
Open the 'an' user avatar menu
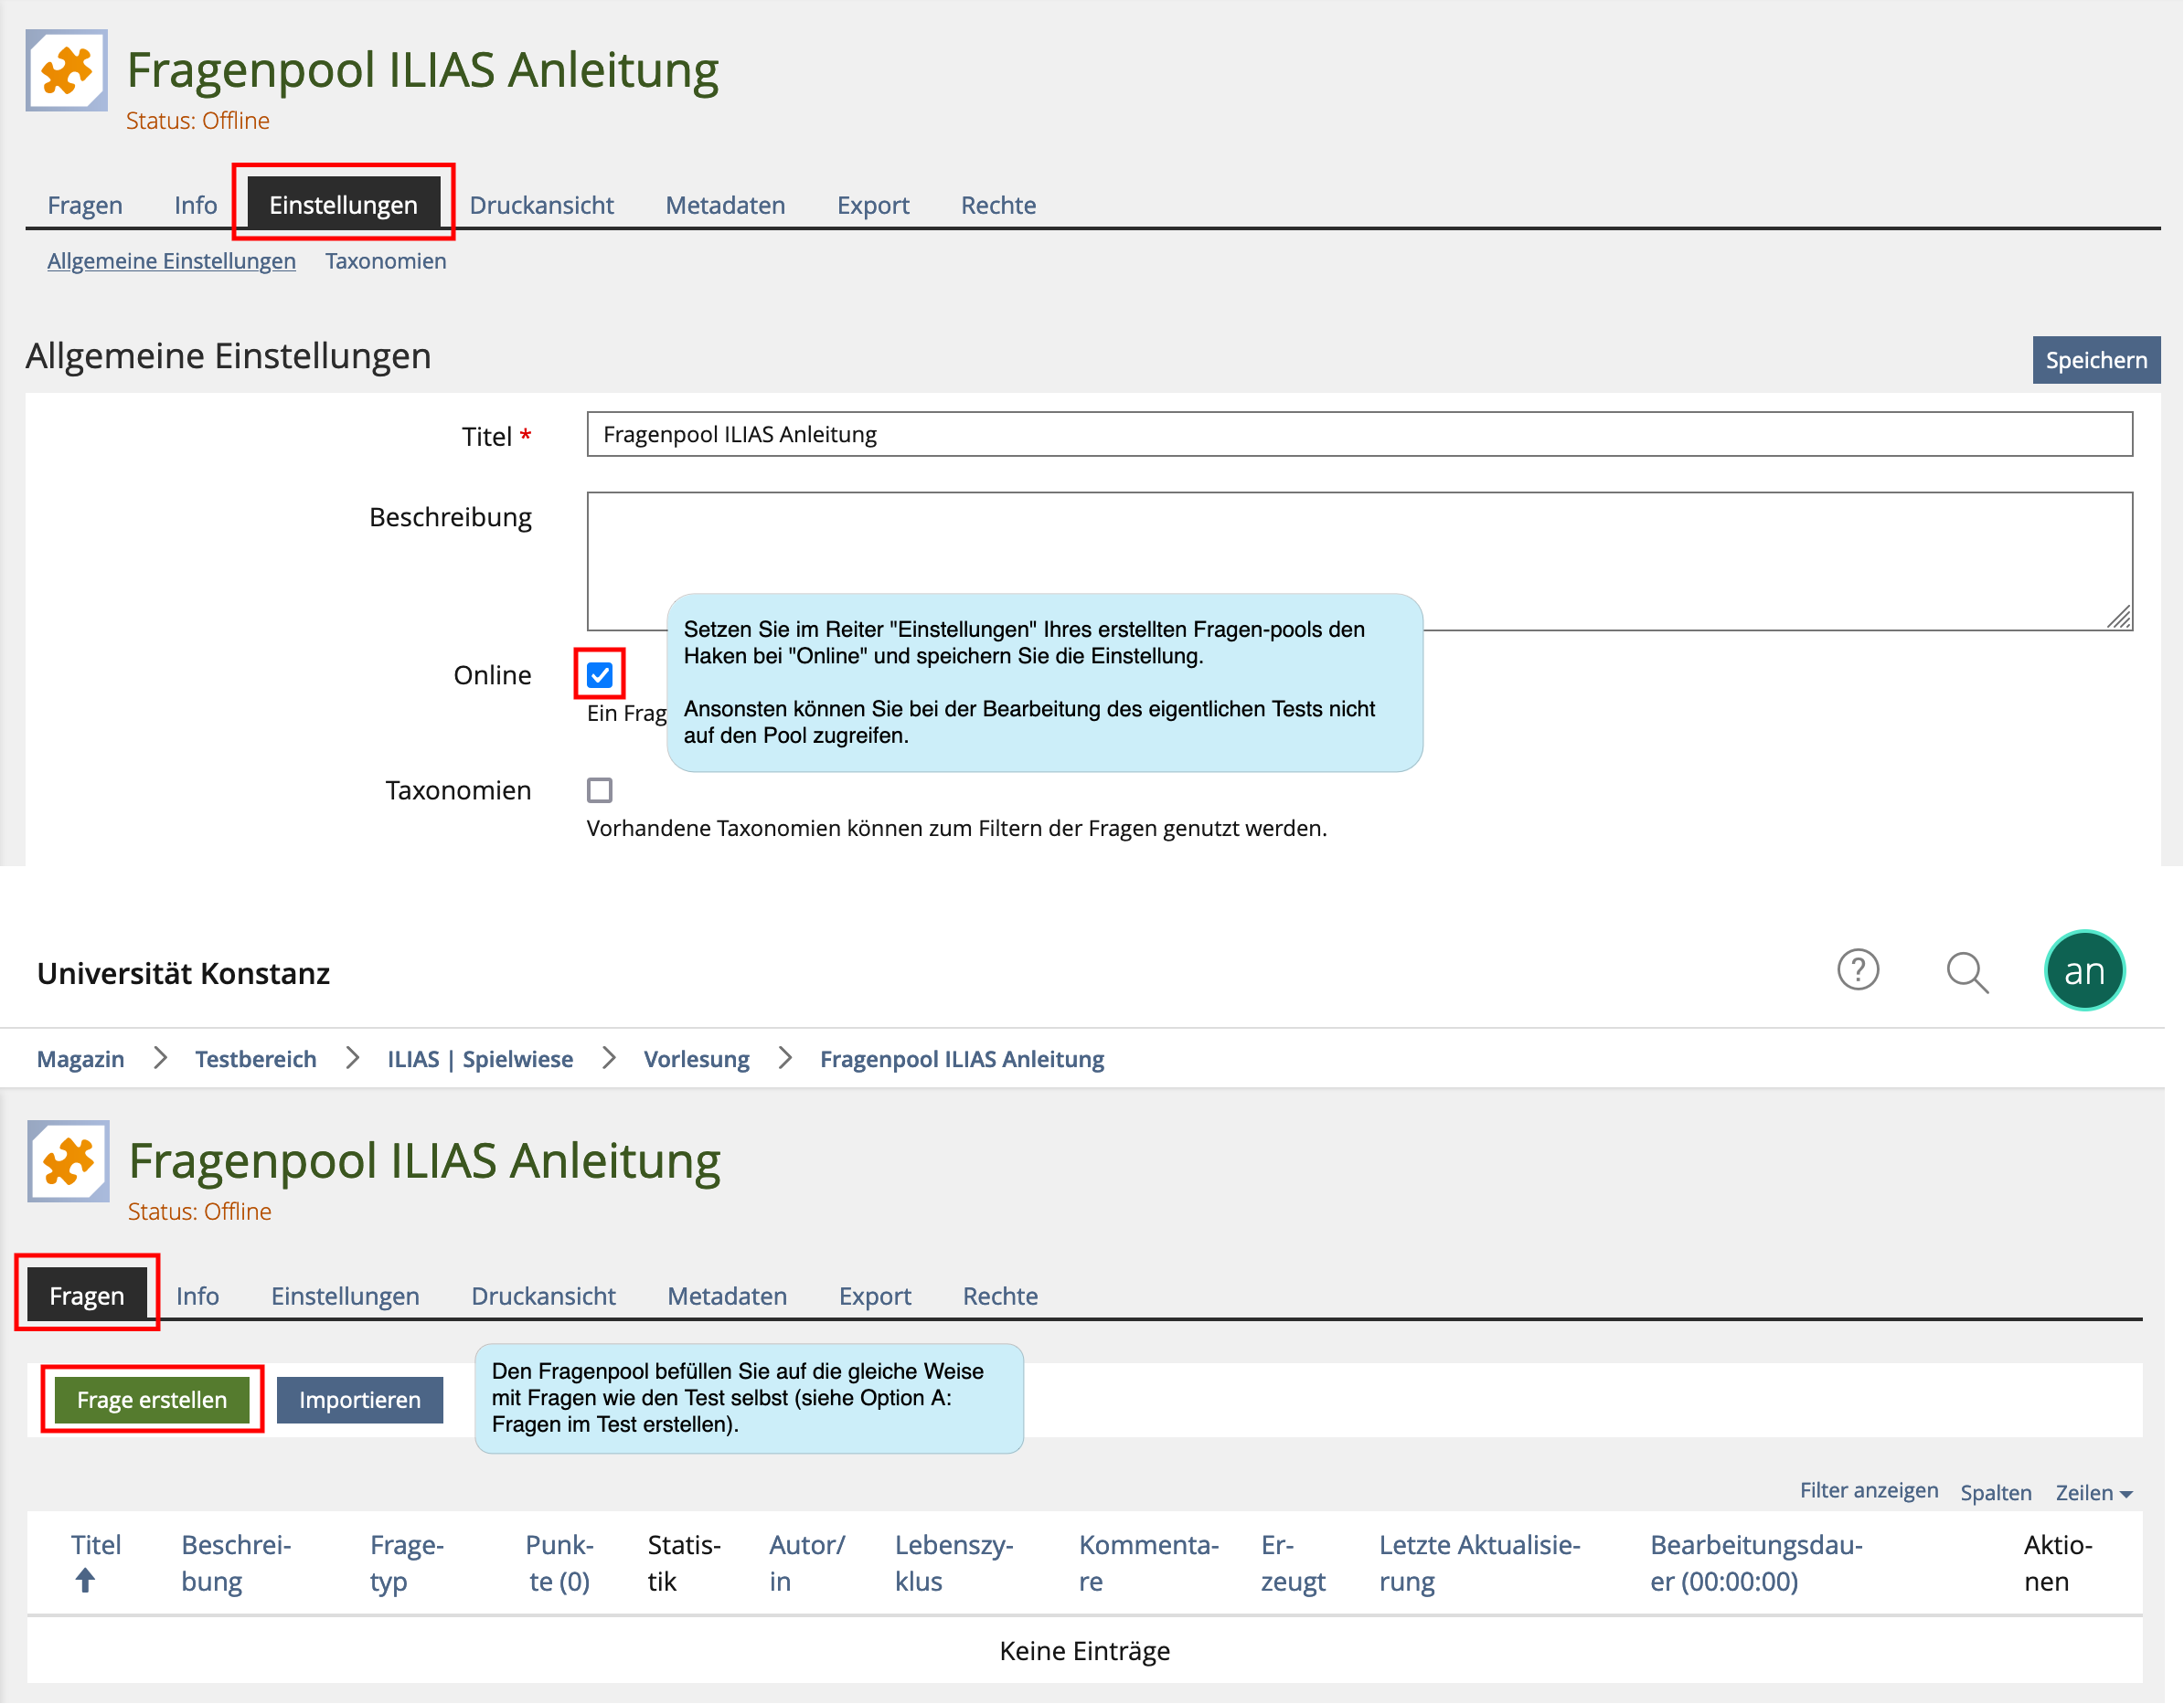coord(2085,970)
